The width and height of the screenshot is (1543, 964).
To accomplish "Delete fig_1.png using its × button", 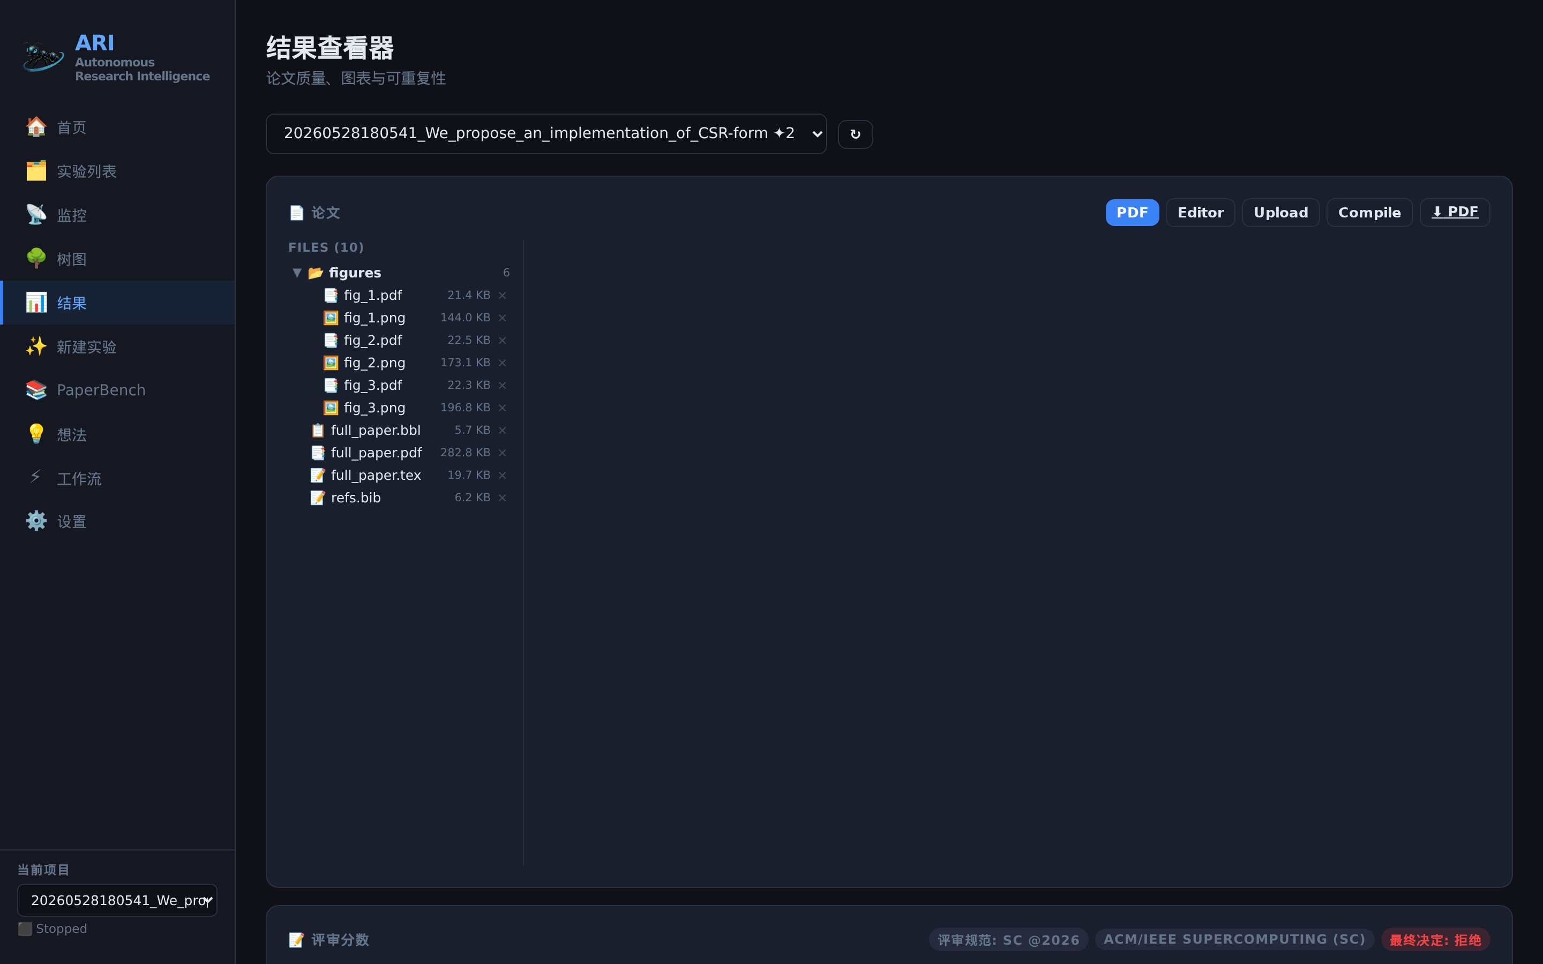I will coord(503,318).
